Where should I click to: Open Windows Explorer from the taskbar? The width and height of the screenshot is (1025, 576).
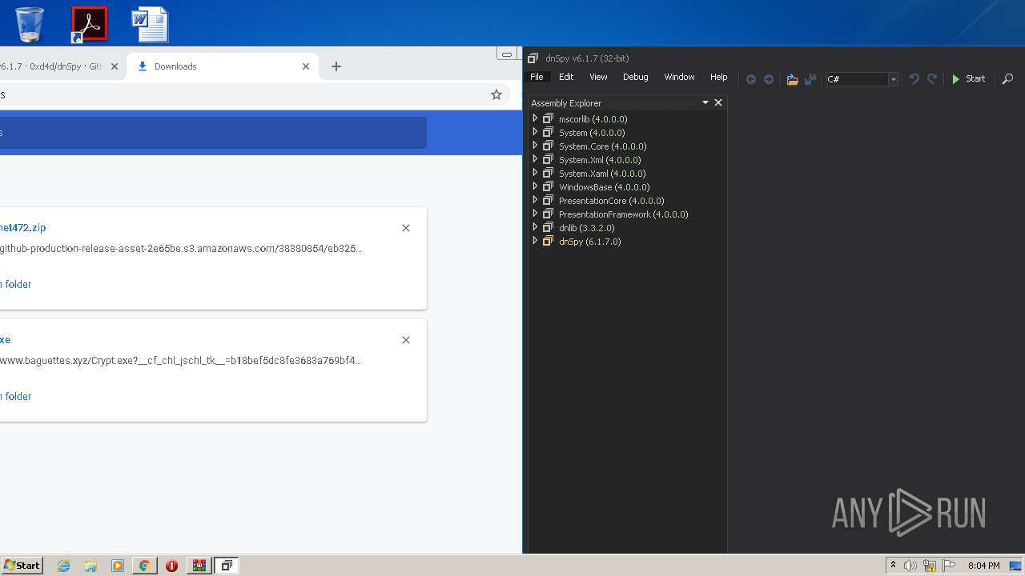pos(90,566)
